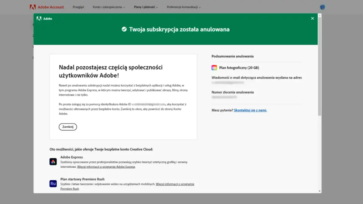
Task: Click the Adobe Express app icon
Action: (53, 162)
